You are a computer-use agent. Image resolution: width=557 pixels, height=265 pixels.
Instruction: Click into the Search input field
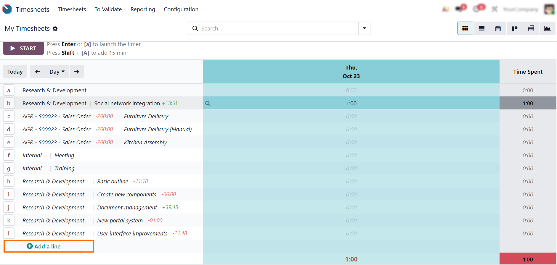click(278, 28)
